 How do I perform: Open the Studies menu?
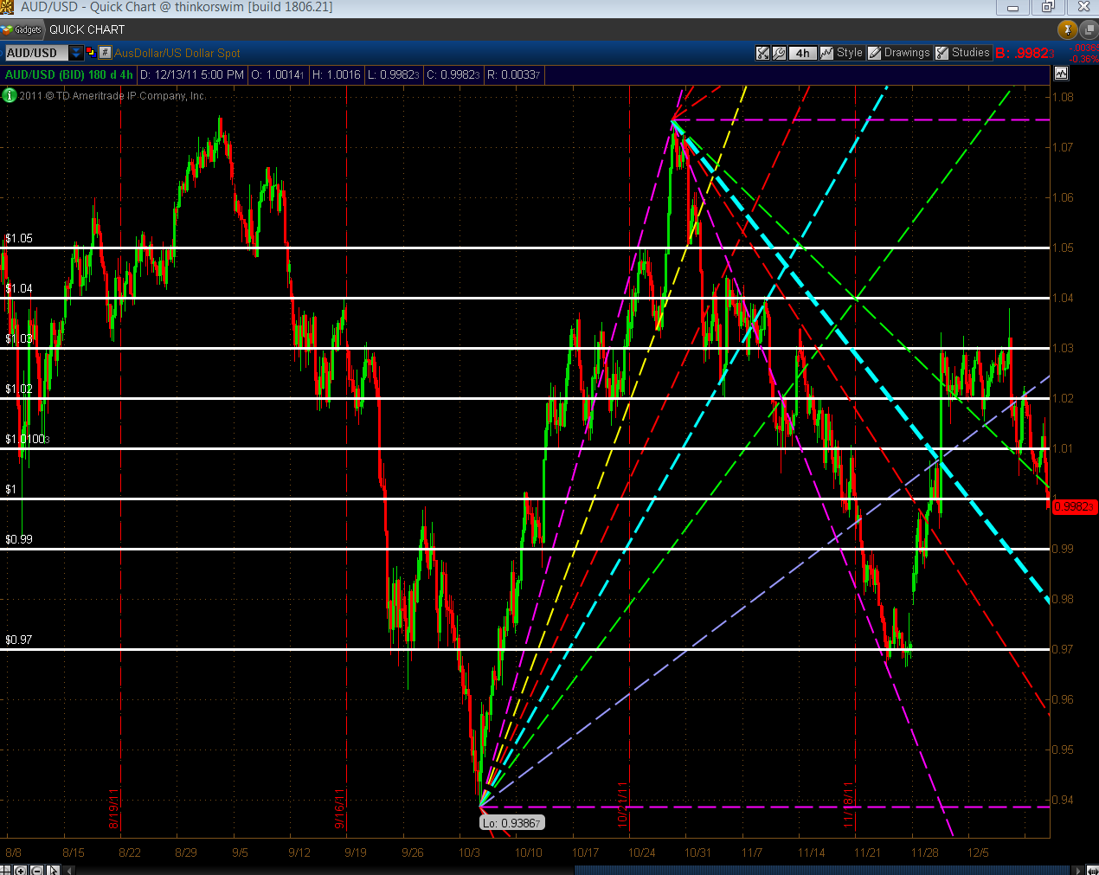point(962,53)
